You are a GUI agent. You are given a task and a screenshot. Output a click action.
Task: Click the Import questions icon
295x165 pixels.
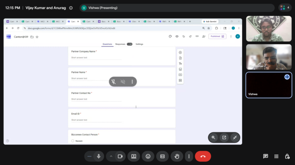coord(180,58)
